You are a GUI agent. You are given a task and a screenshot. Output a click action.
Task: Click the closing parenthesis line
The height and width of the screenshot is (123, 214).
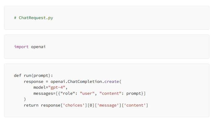tap(25, 99)
